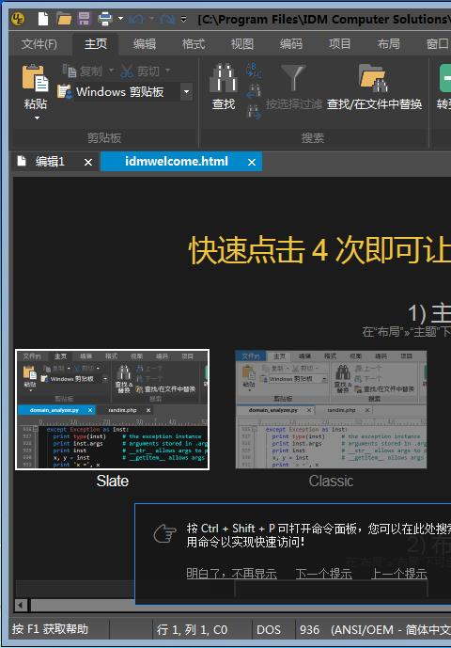Image resolution: width=451 pixels, height=648 pixels.
Task: Switch to the 视图 ribbon tab
Action: coord(242,44)
